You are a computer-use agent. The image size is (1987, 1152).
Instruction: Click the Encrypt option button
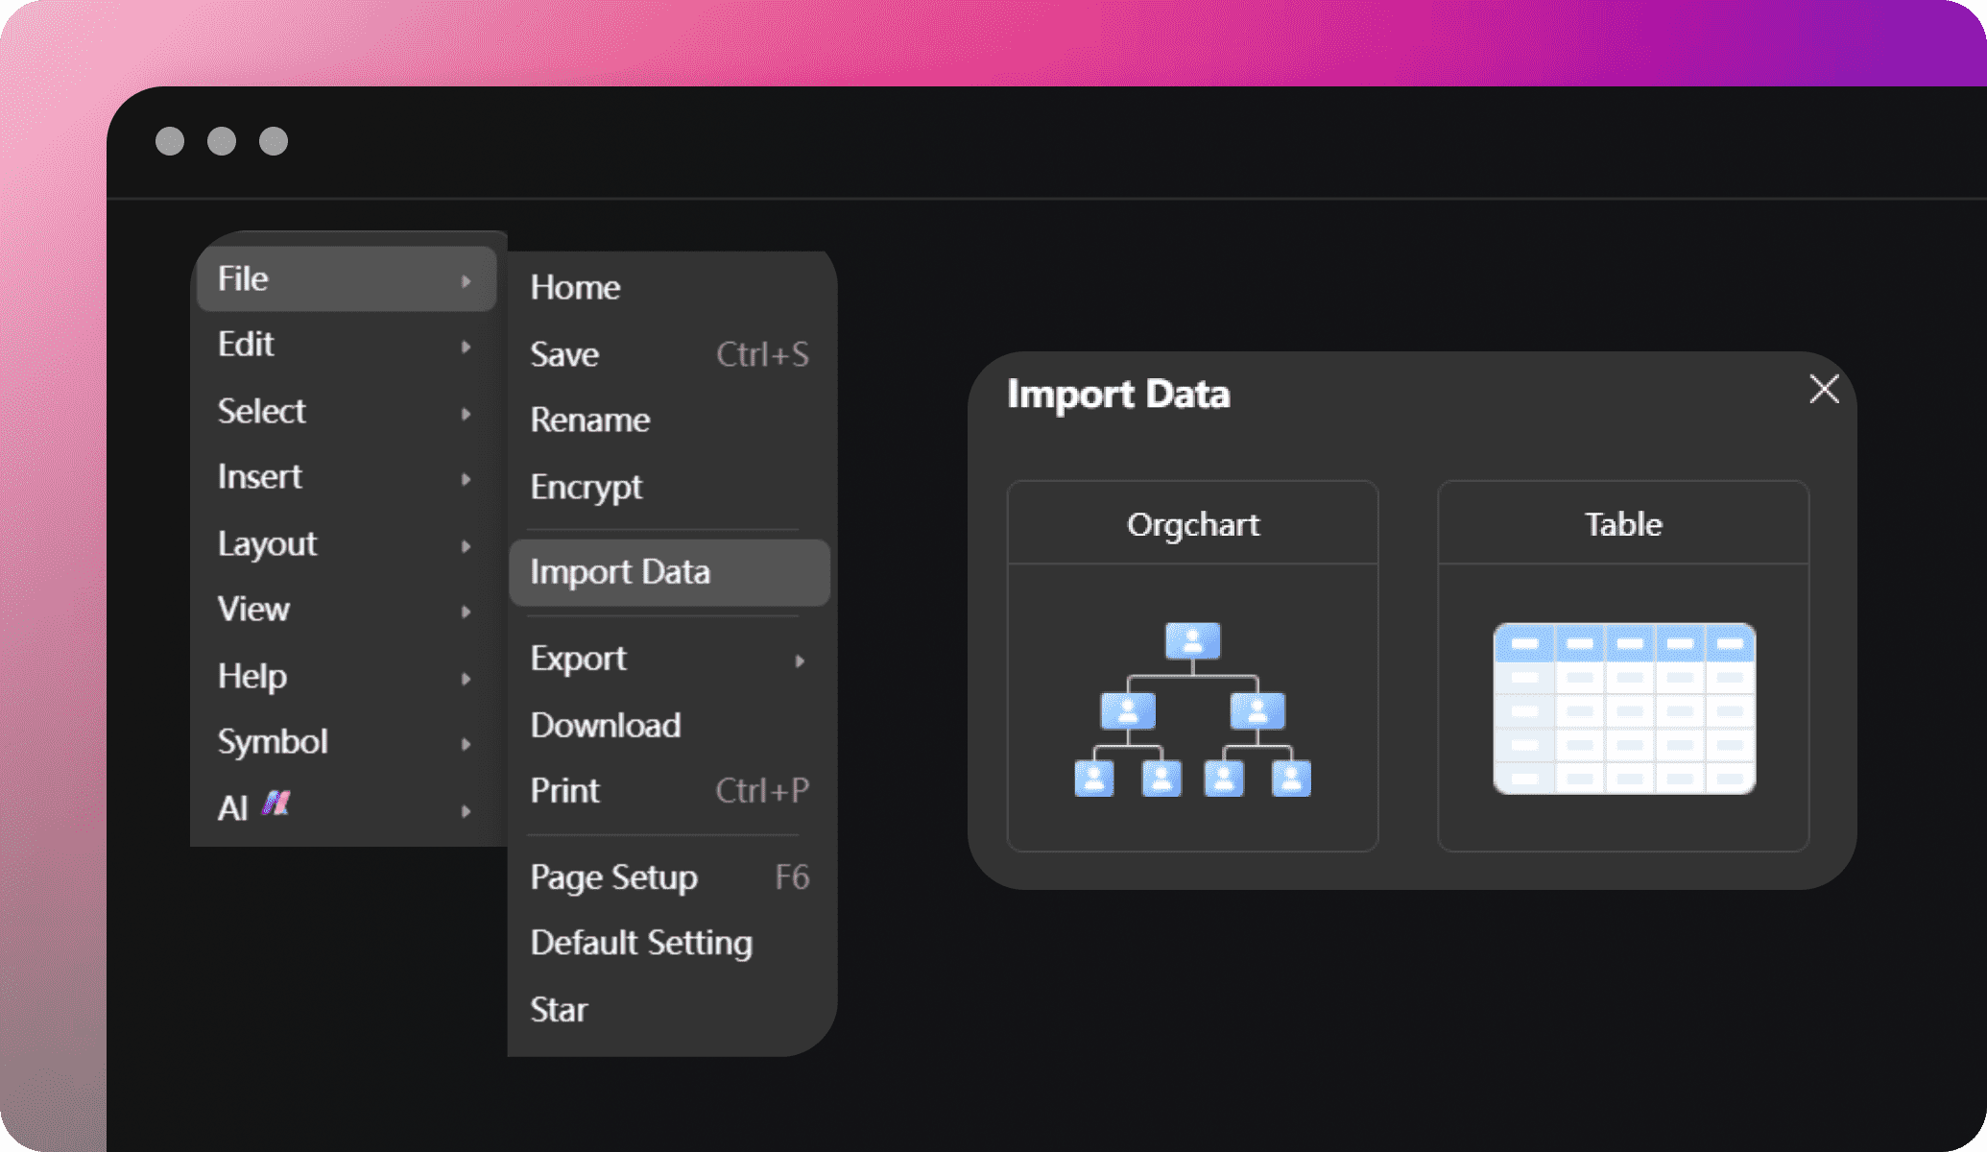[585, 486]
